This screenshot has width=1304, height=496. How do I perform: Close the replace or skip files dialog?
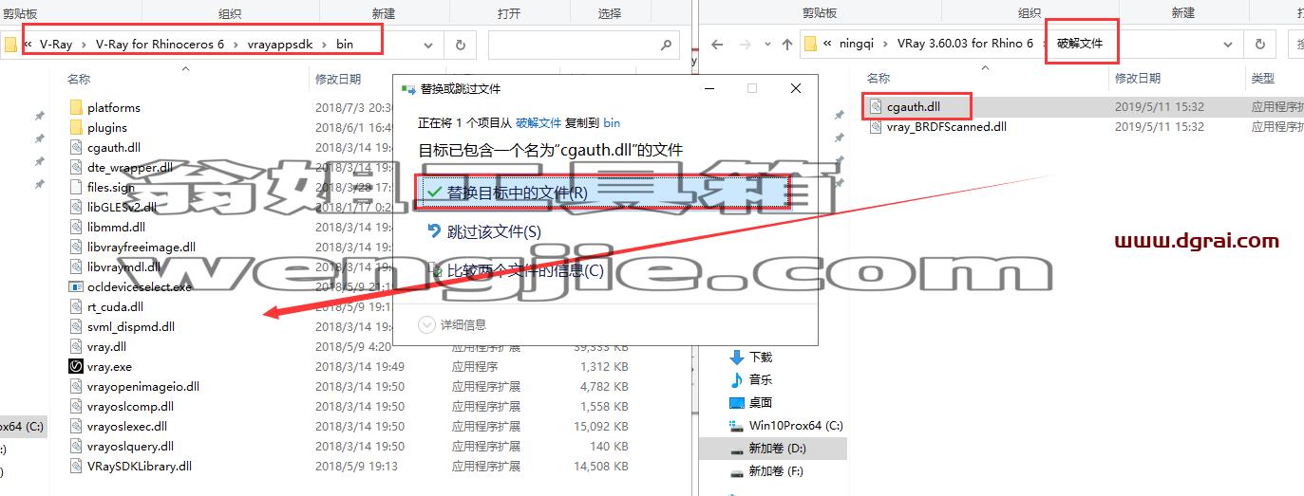[x=796, y=88]
